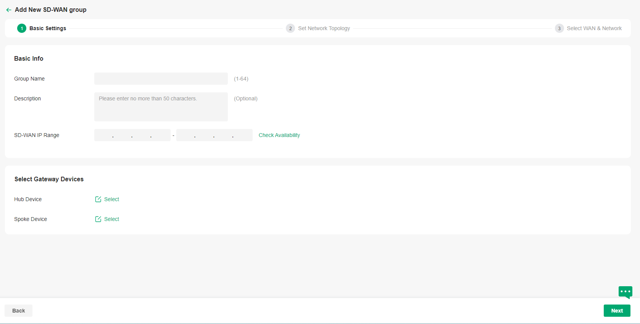The image size is (640, 324).
Task: Click the step 2 number circle
Action: (290, 28)
